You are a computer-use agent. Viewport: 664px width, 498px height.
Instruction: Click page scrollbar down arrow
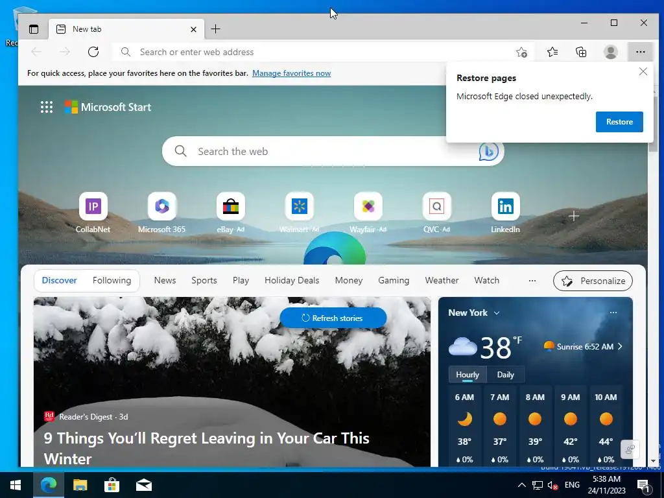point(653,461)
